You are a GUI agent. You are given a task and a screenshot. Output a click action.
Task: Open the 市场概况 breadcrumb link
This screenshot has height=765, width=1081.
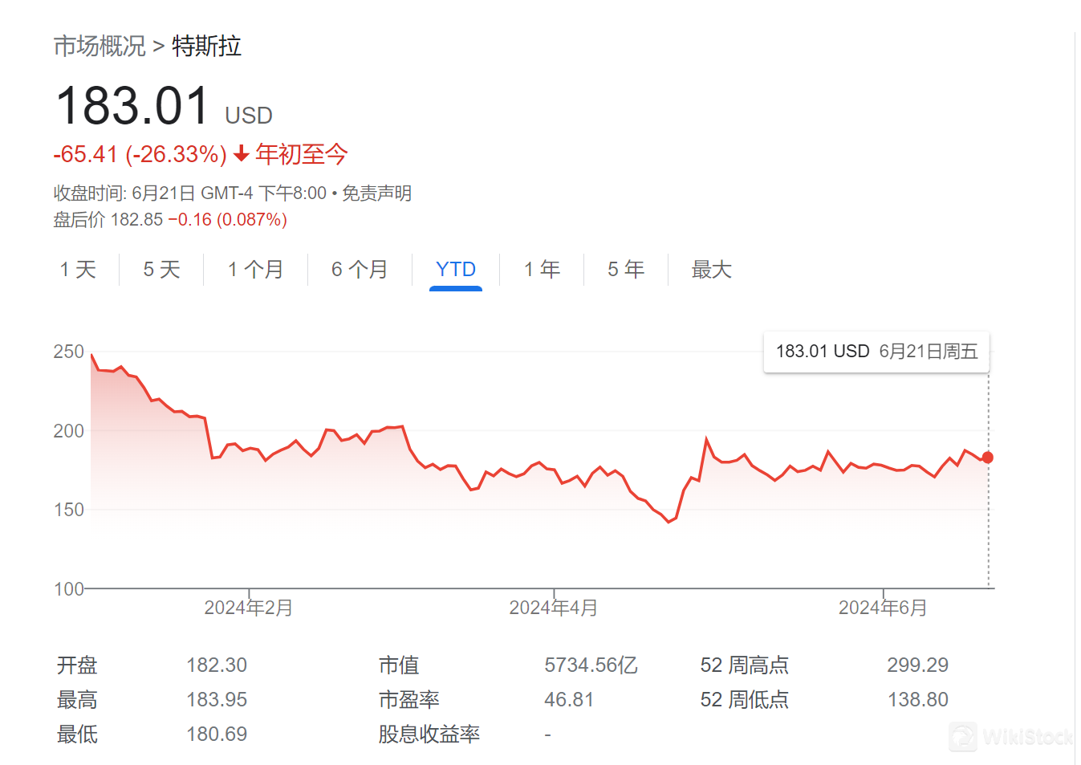click(100, 47)
